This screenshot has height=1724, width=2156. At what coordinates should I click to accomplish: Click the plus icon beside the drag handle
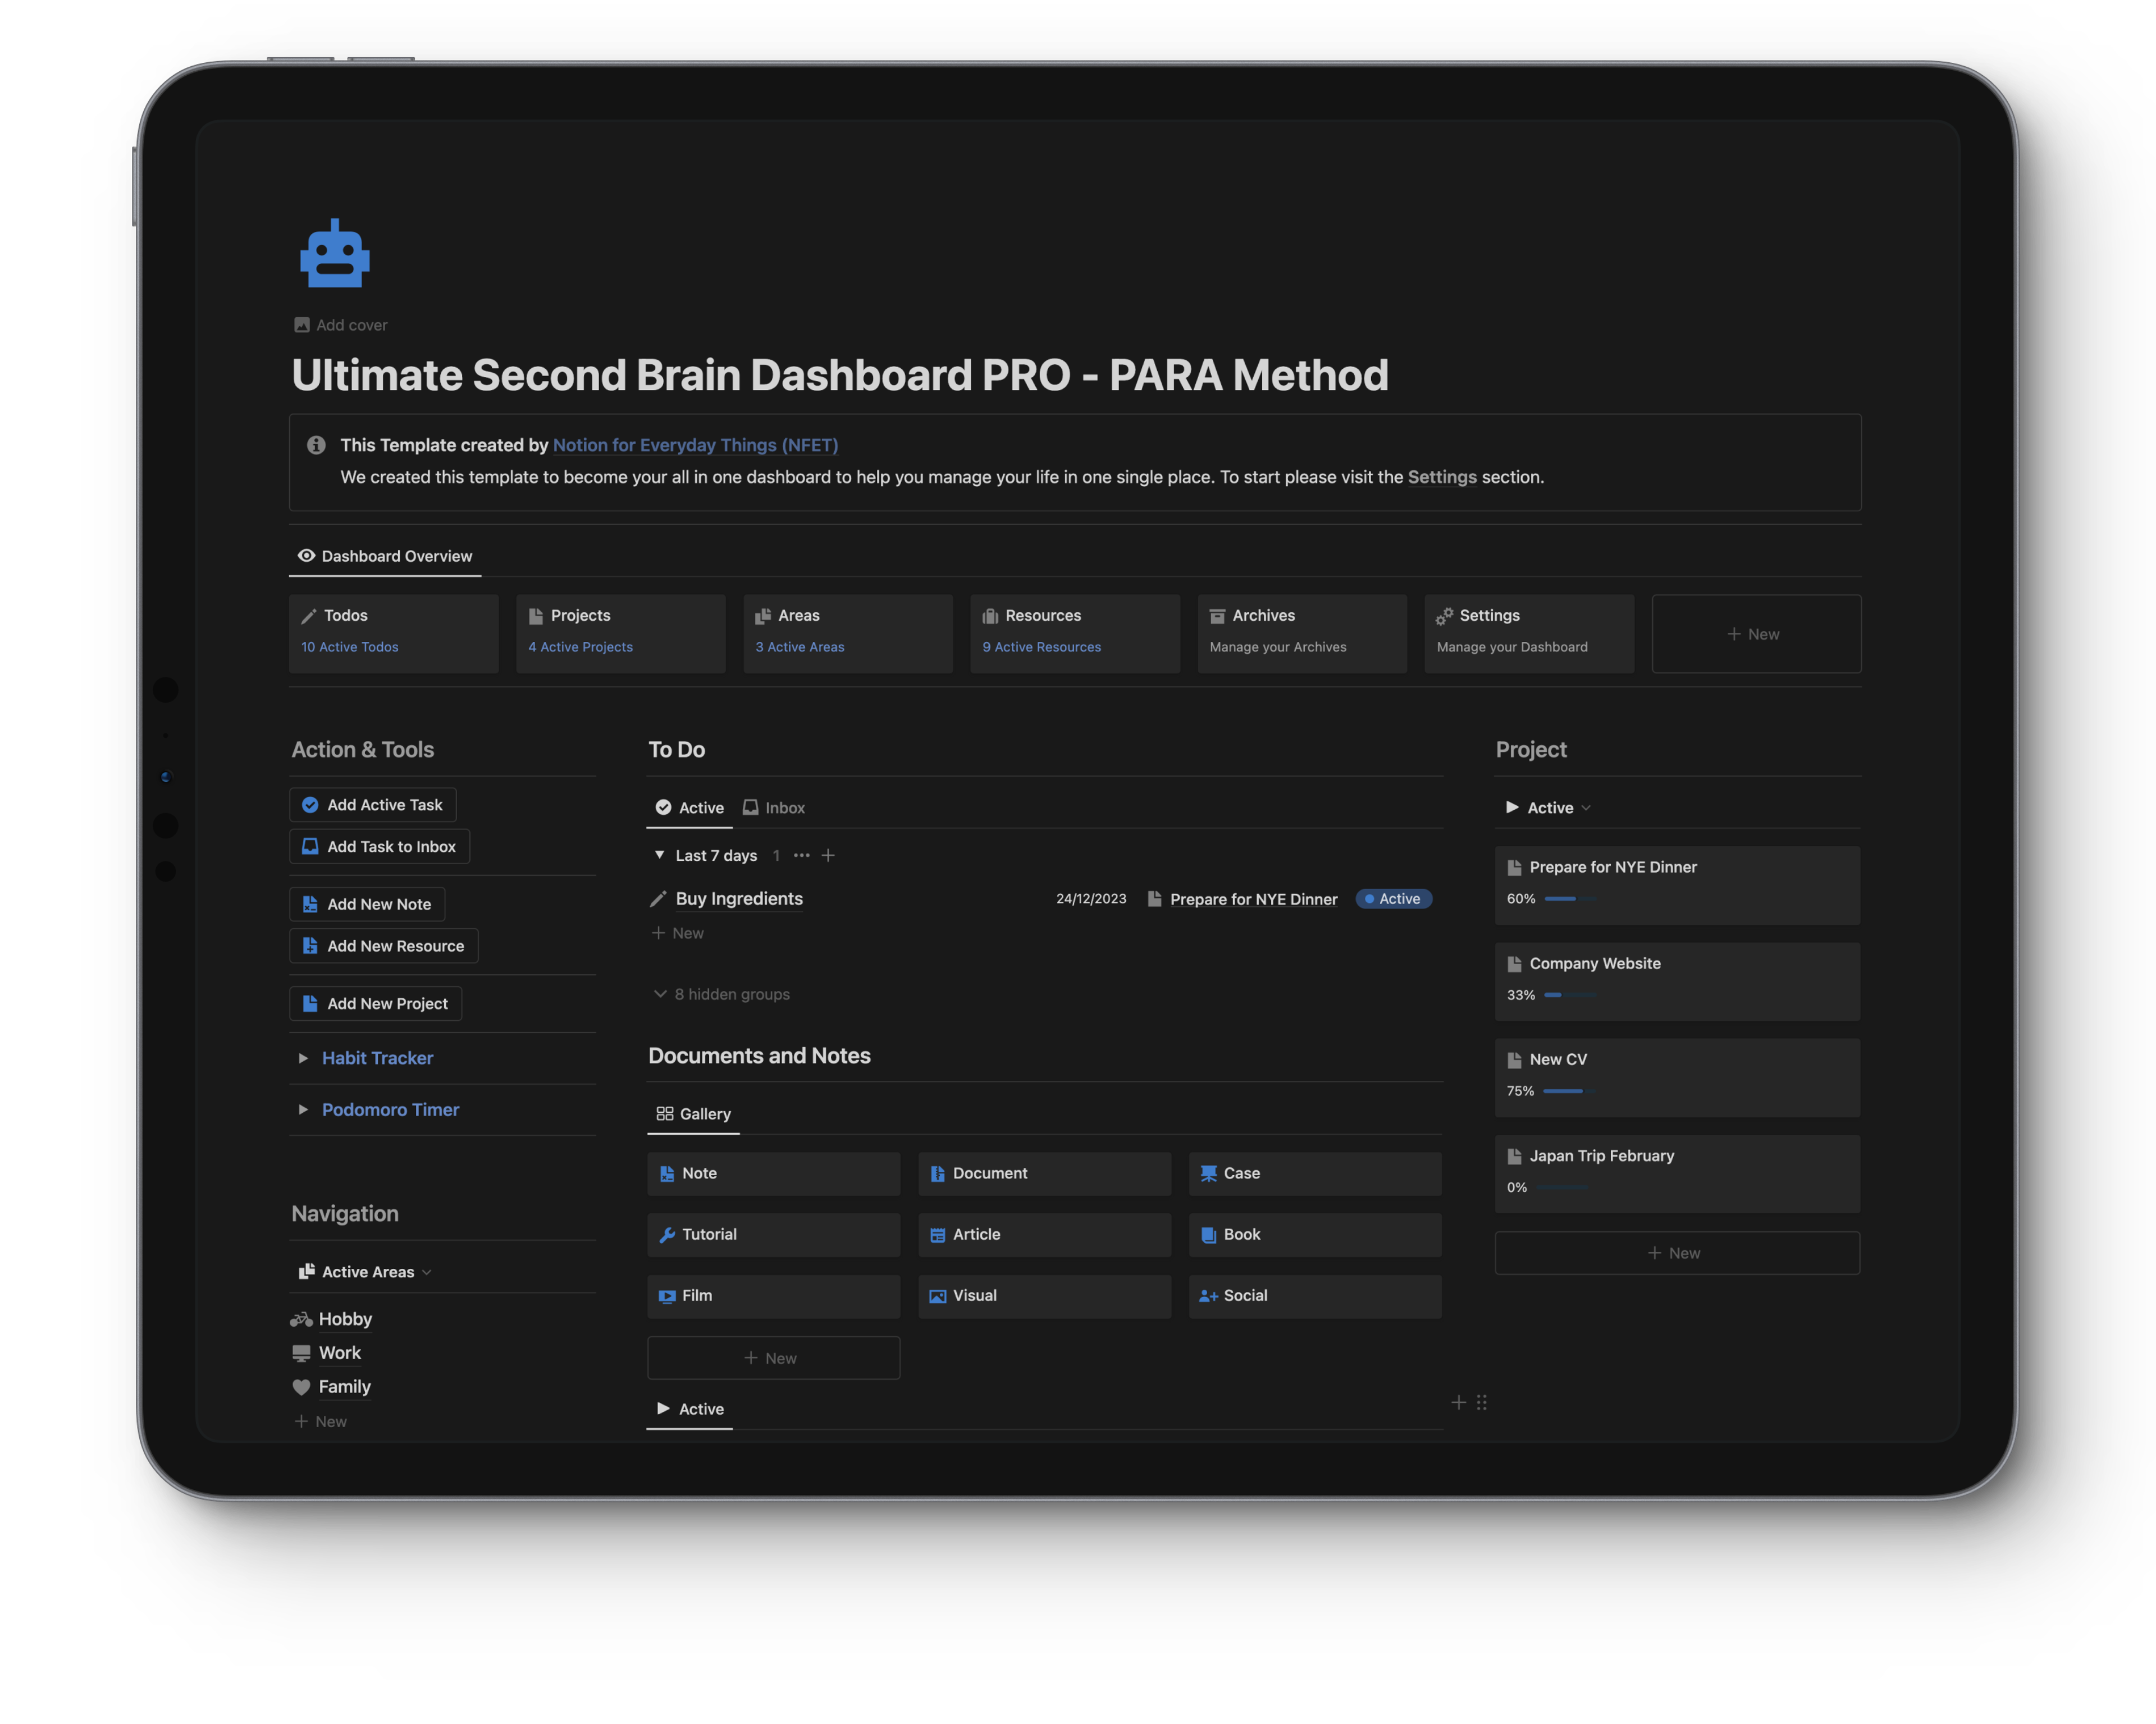click(x=1458, y=1403)
